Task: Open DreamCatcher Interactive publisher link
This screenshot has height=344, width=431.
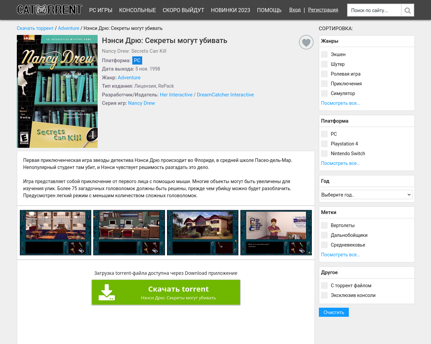Action: [x=225, y=95]
